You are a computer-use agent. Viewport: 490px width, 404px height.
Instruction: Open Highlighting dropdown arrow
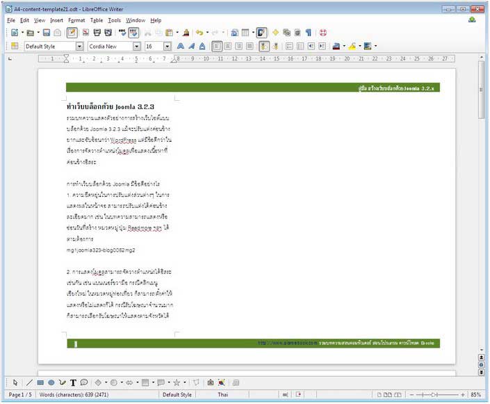click(360, 47)
